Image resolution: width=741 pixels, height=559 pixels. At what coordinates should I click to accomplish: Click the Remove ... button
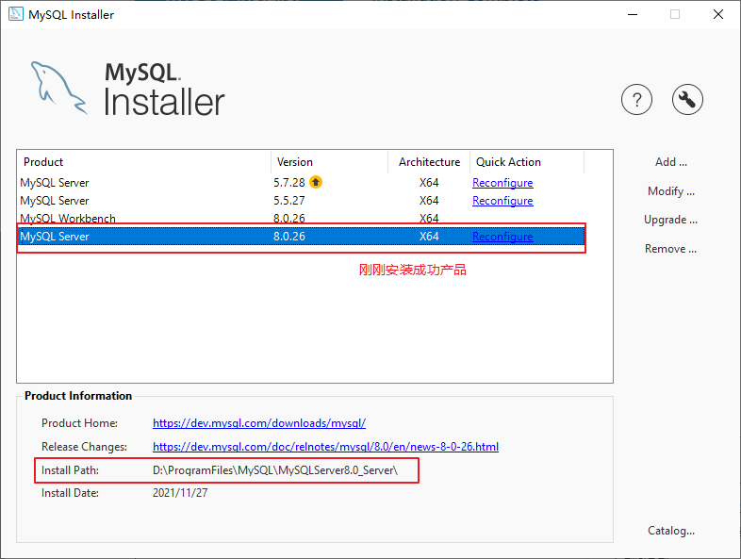pos(670,249)
